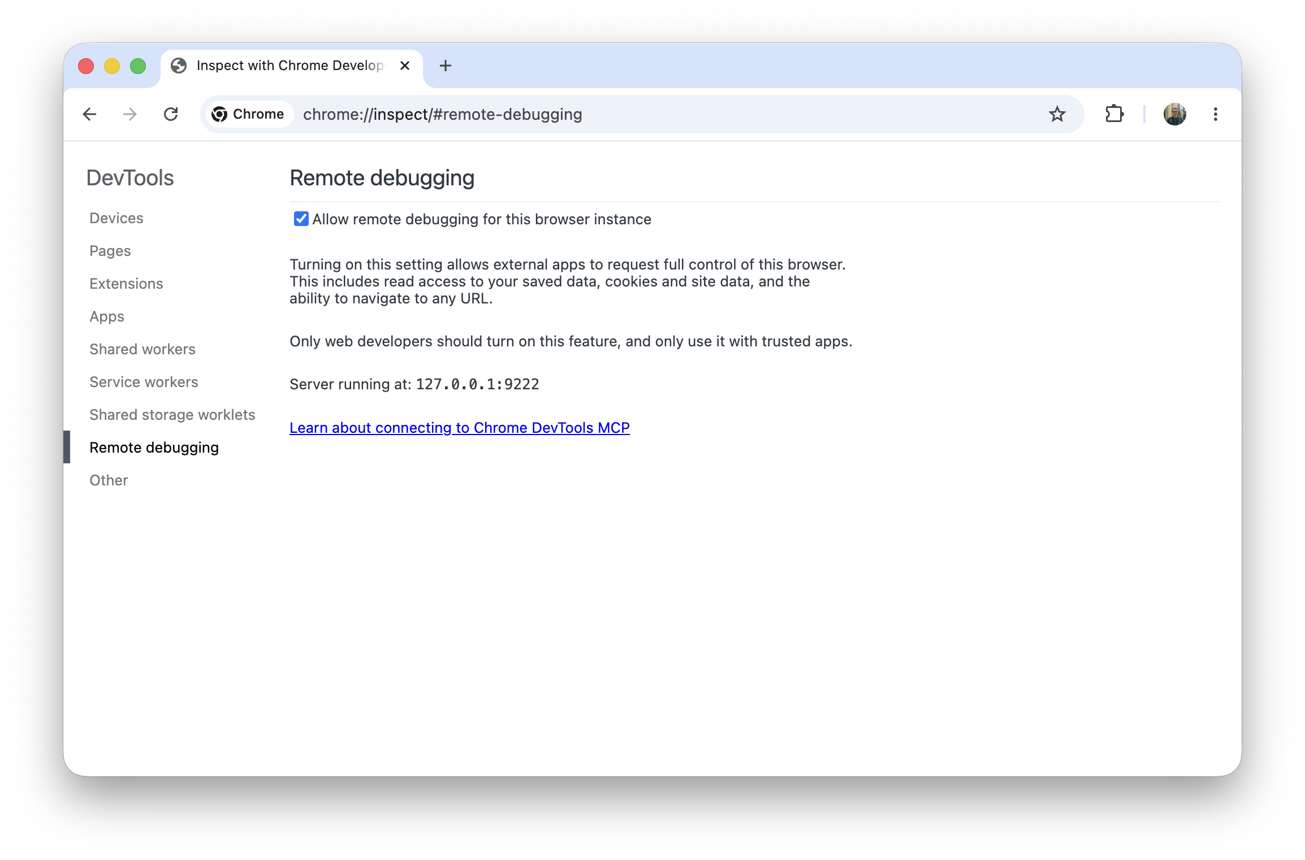
Task: Select Remote debugging in sidebar
Action: (154, 448)
